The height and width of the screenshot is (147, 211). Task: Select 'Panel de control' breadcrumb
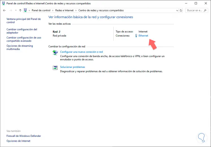pyautogui.click(x=41, y=10)
